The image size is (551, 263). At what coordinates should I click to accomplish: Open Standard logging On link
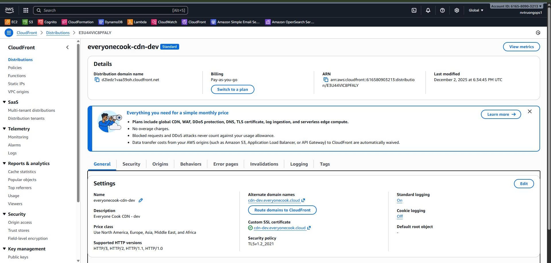(x=399, y=201)
